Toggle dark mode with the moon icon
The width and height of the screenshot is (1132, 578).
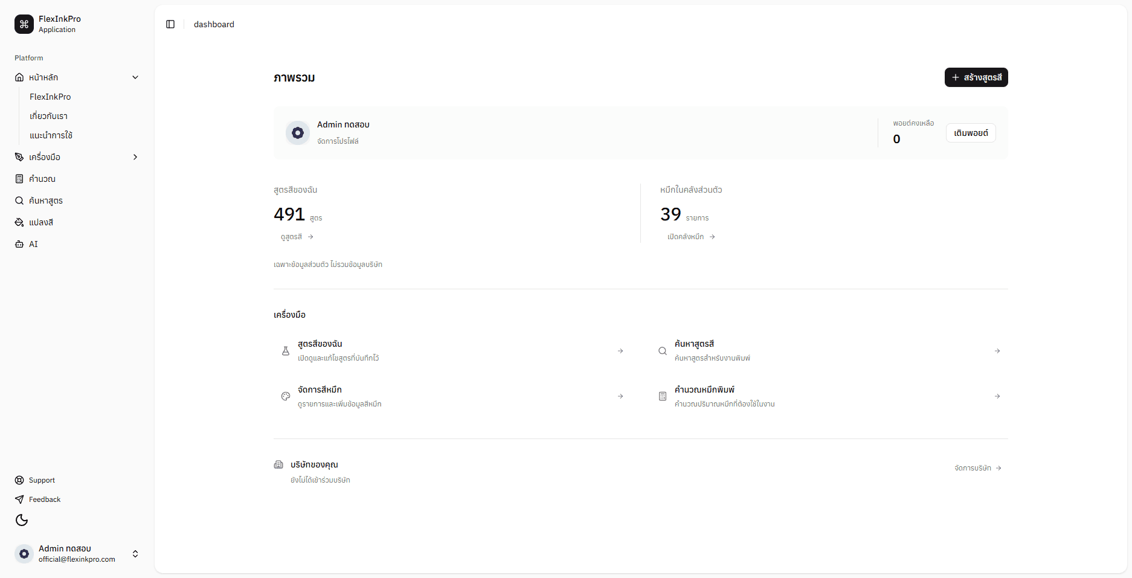click(x=22, y=520)
